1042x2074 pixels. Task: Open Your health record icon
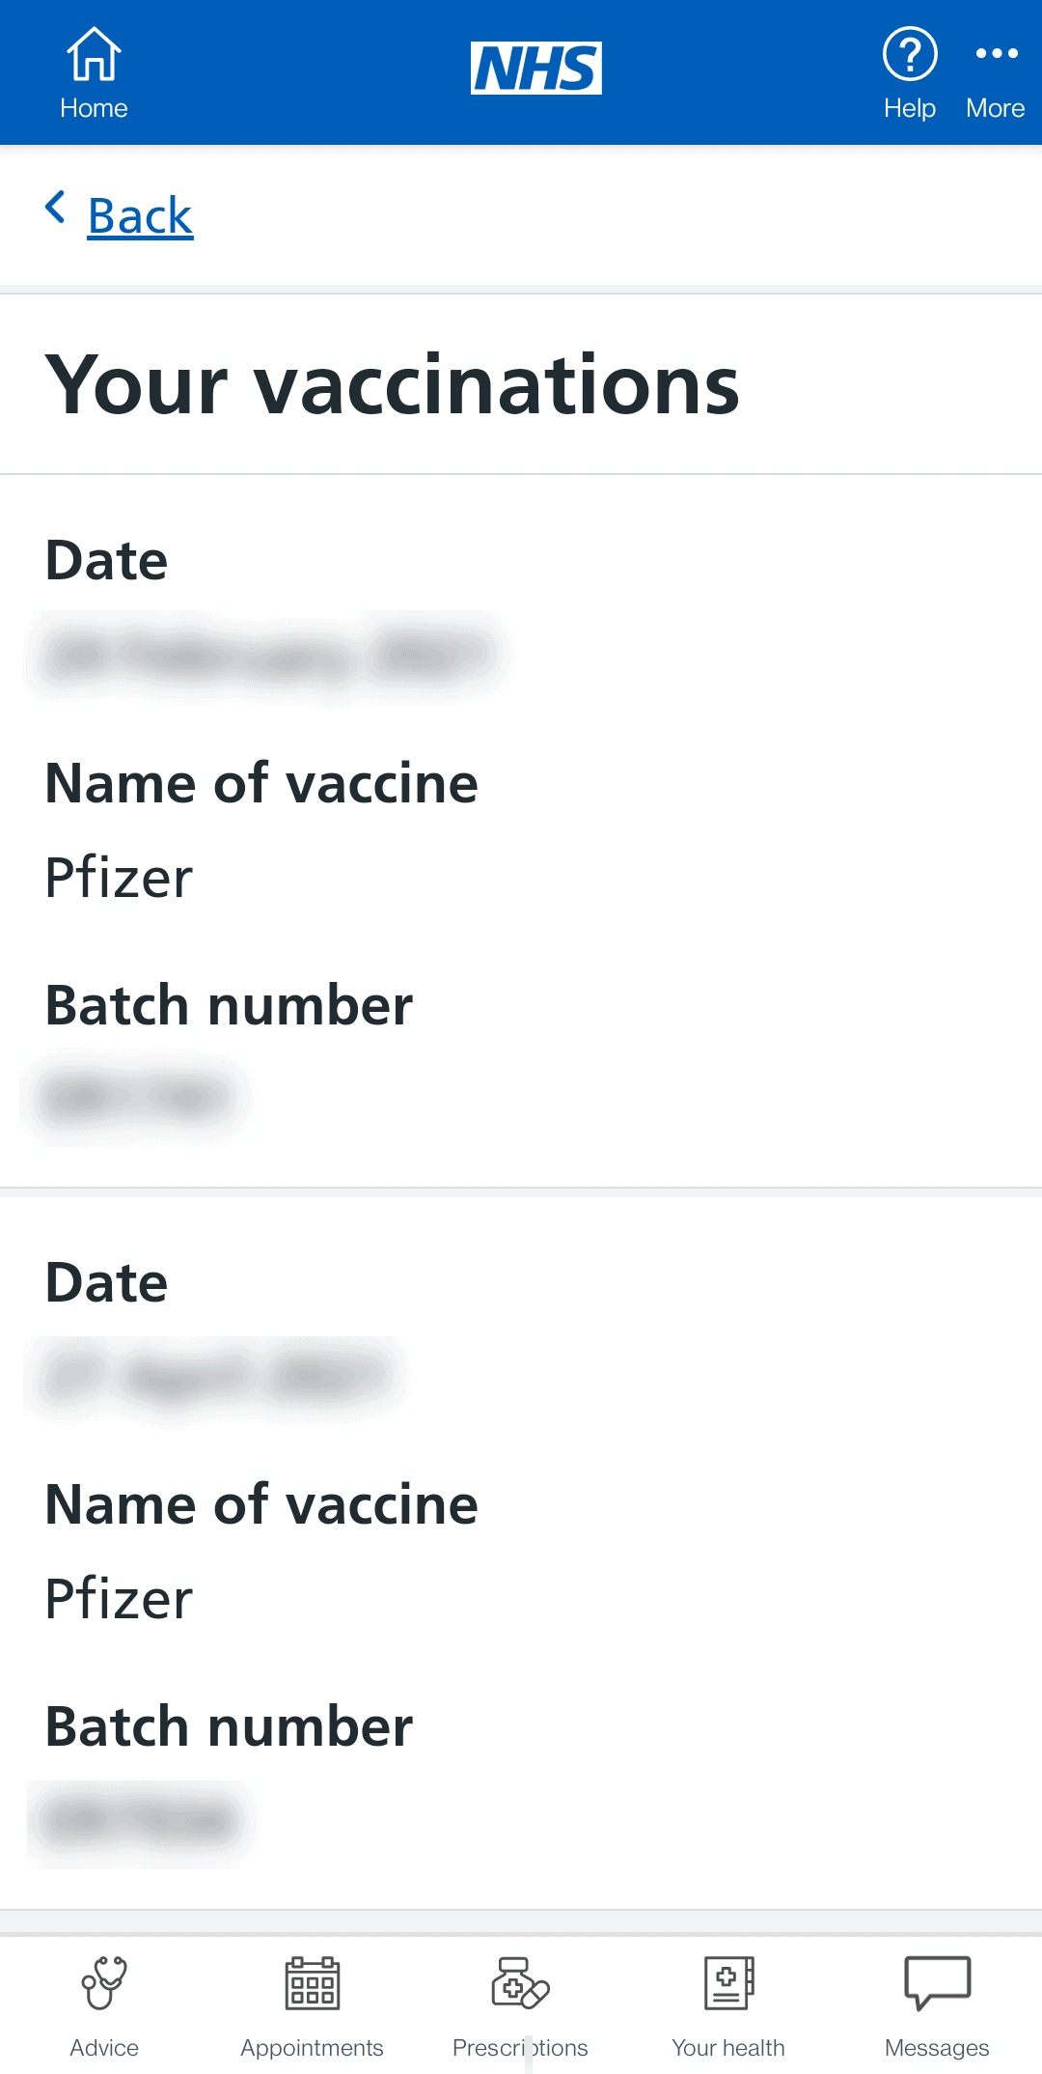(x=728, y=1983)
